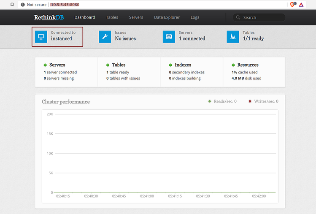
Task: Click the green Indexes status dot
Action: [x=170, y=65]
